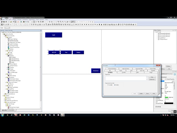The width and height of the screenshot is (177, 133).
Task: Switch to the Communications tab at explorer bottom
Action: coord(11,110)
